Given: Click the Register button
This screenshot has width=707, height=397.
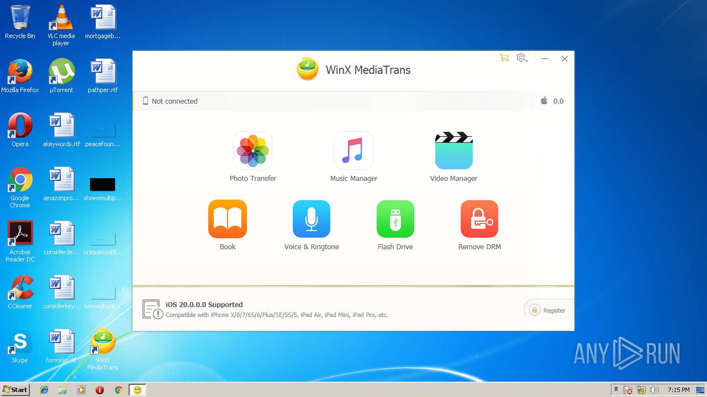Looking at the screenshot, I should 548,310.
